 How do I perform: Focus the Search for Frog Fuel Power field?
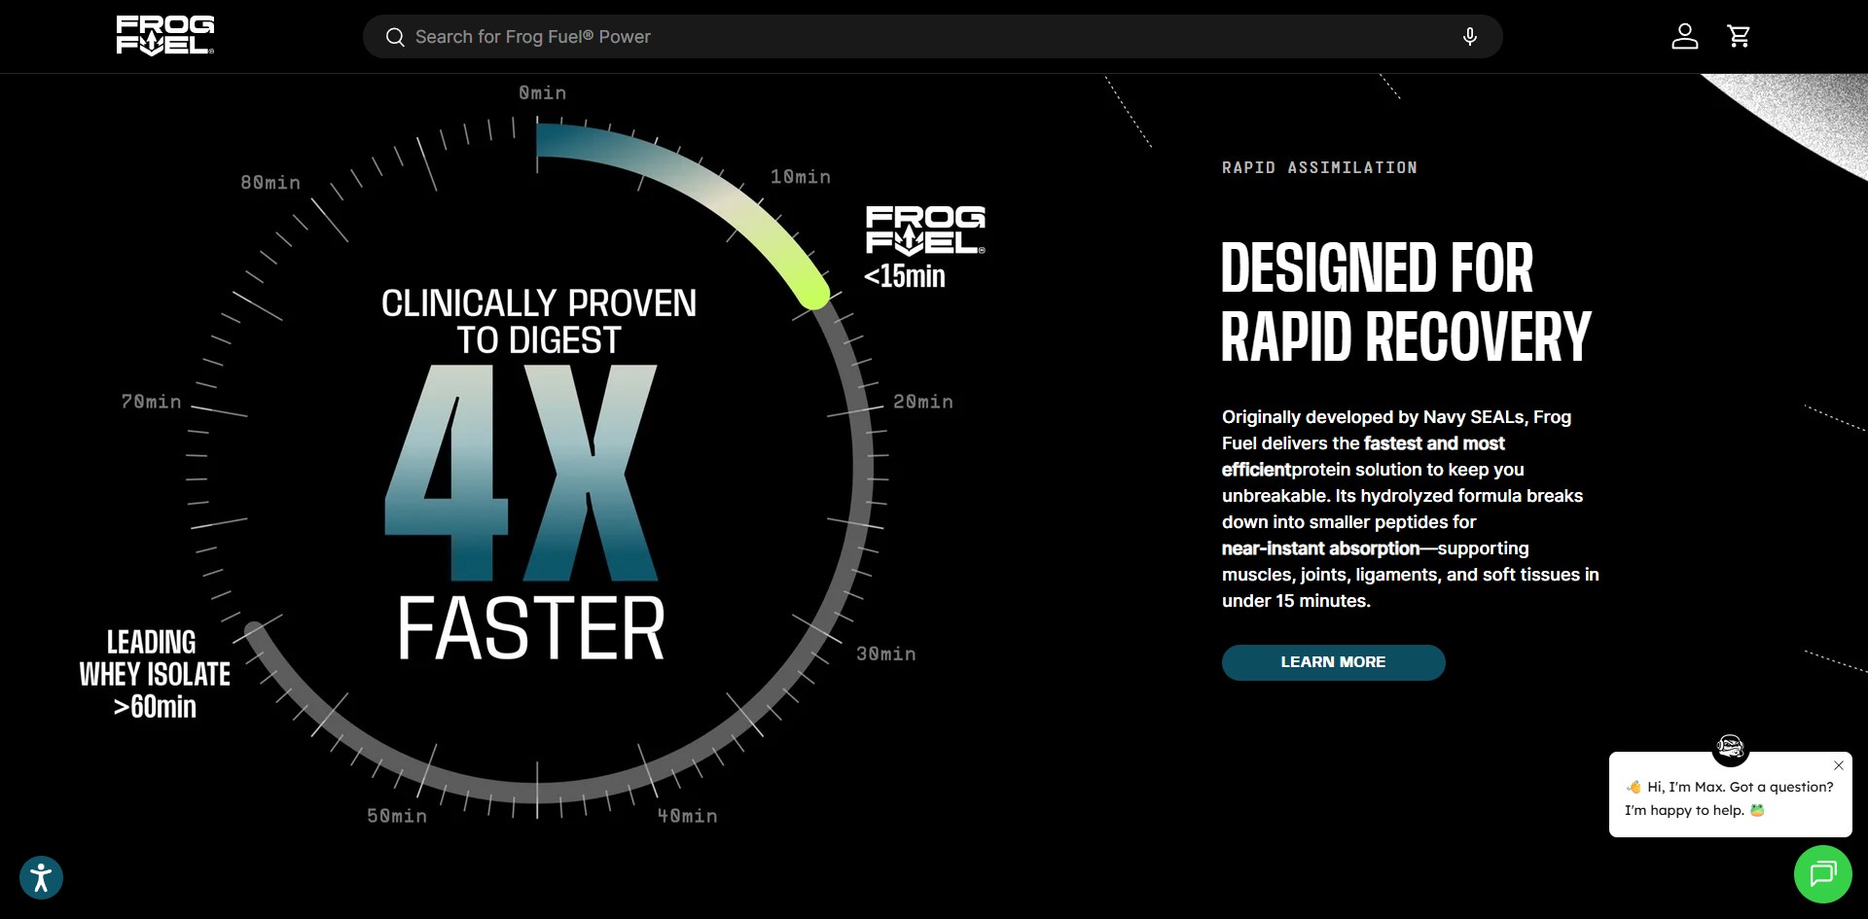[932, 37]
